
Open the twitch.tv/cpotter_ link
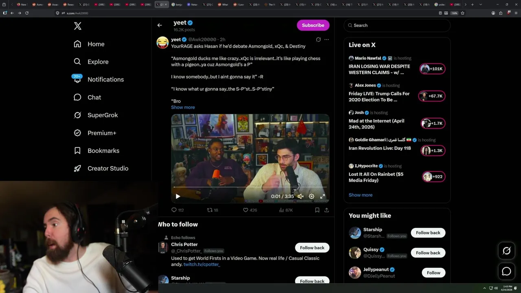(x=201, y=265)
